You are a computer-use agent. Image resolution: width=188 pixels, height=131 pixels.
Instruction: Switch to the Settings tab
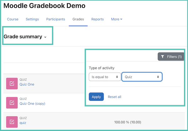(32, 19)
